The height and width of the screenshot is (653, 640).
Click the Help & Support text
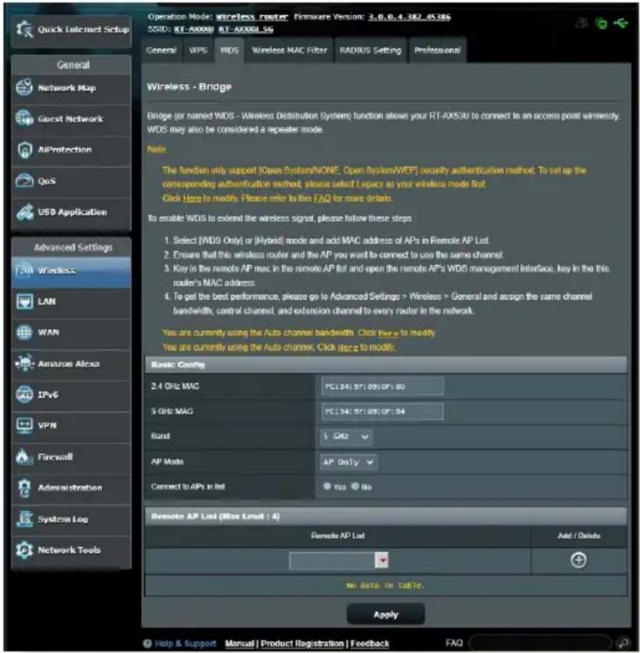(186, 644)
